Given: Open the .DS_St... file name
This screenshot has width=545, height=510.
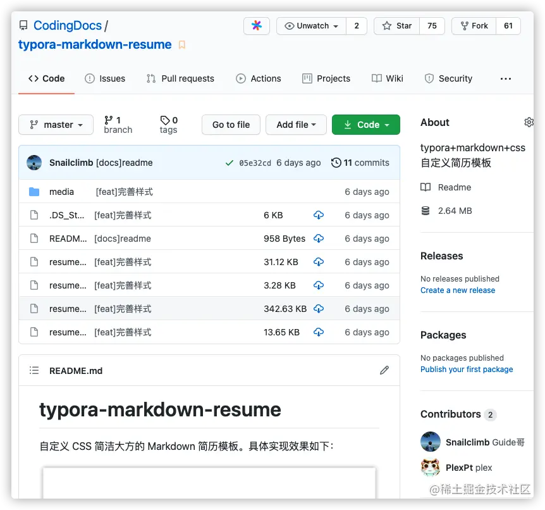Looking at the screenshot, I should pyautogui.click(x=67, y=215).
